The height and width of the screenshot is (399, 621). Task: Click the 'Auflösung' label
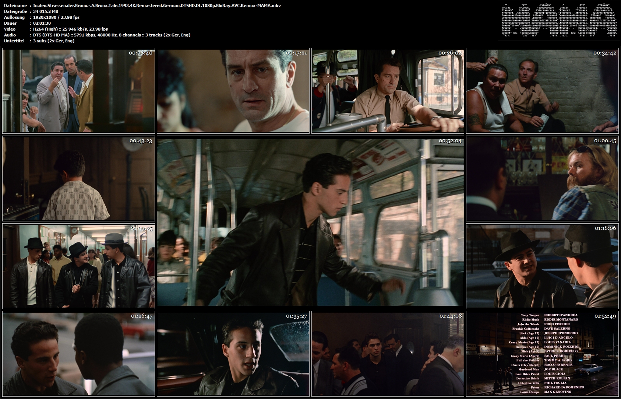pos(14,17)
